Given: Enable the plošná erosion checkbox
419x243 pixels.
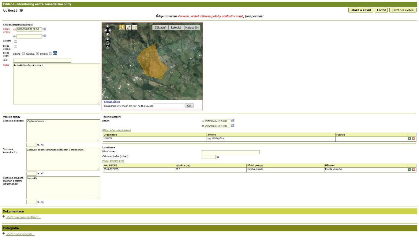Looking at the screenshot, I should [23, 53].
